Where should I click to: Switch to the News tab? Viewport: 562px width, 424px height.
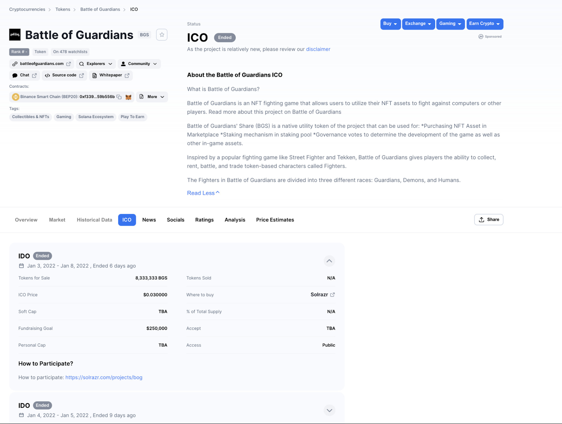pyautogui.click(x=149, y=220)
